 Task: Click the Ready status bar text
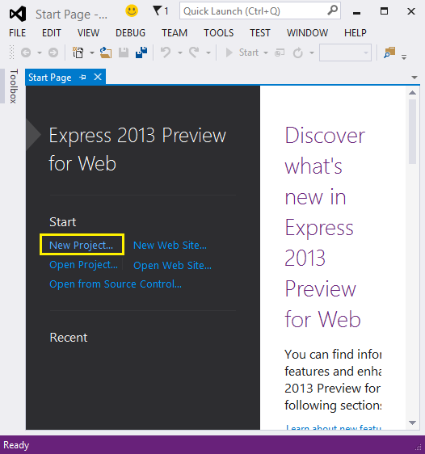pyautogui.click(x=16, y=445)
